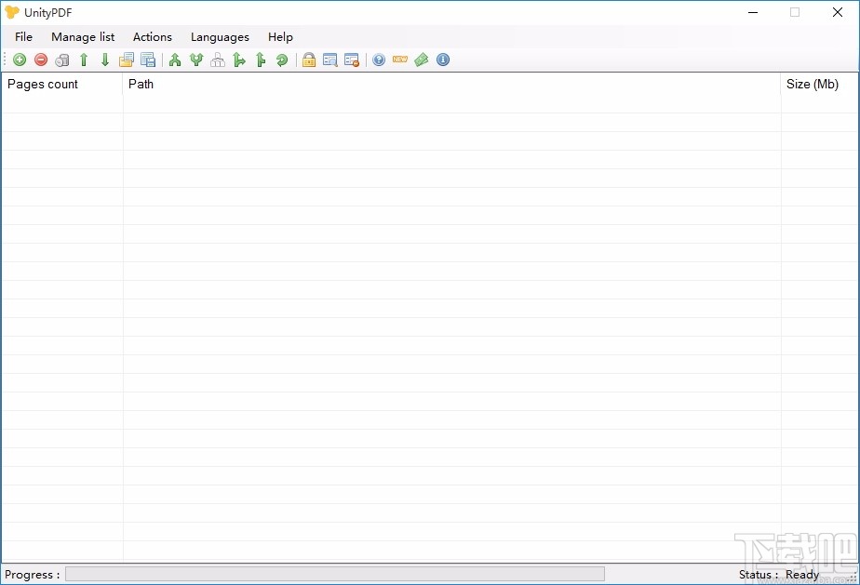Show the about information icon
The width and height of the screenshot is (860, 585).
443,60
